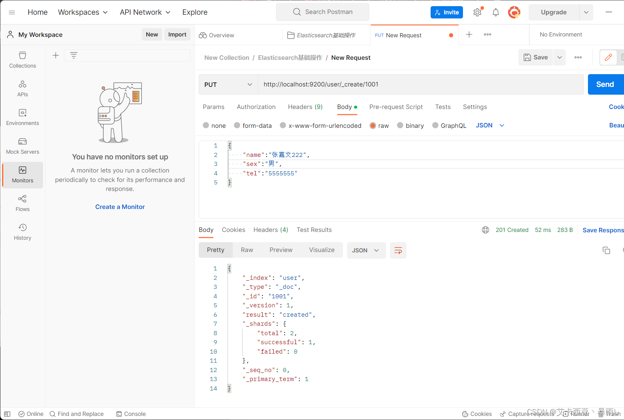Expand the Upgrade dropdown arrow
This screenshot has width=624, height=420.
pyautogui.click(x=586, y=12)
